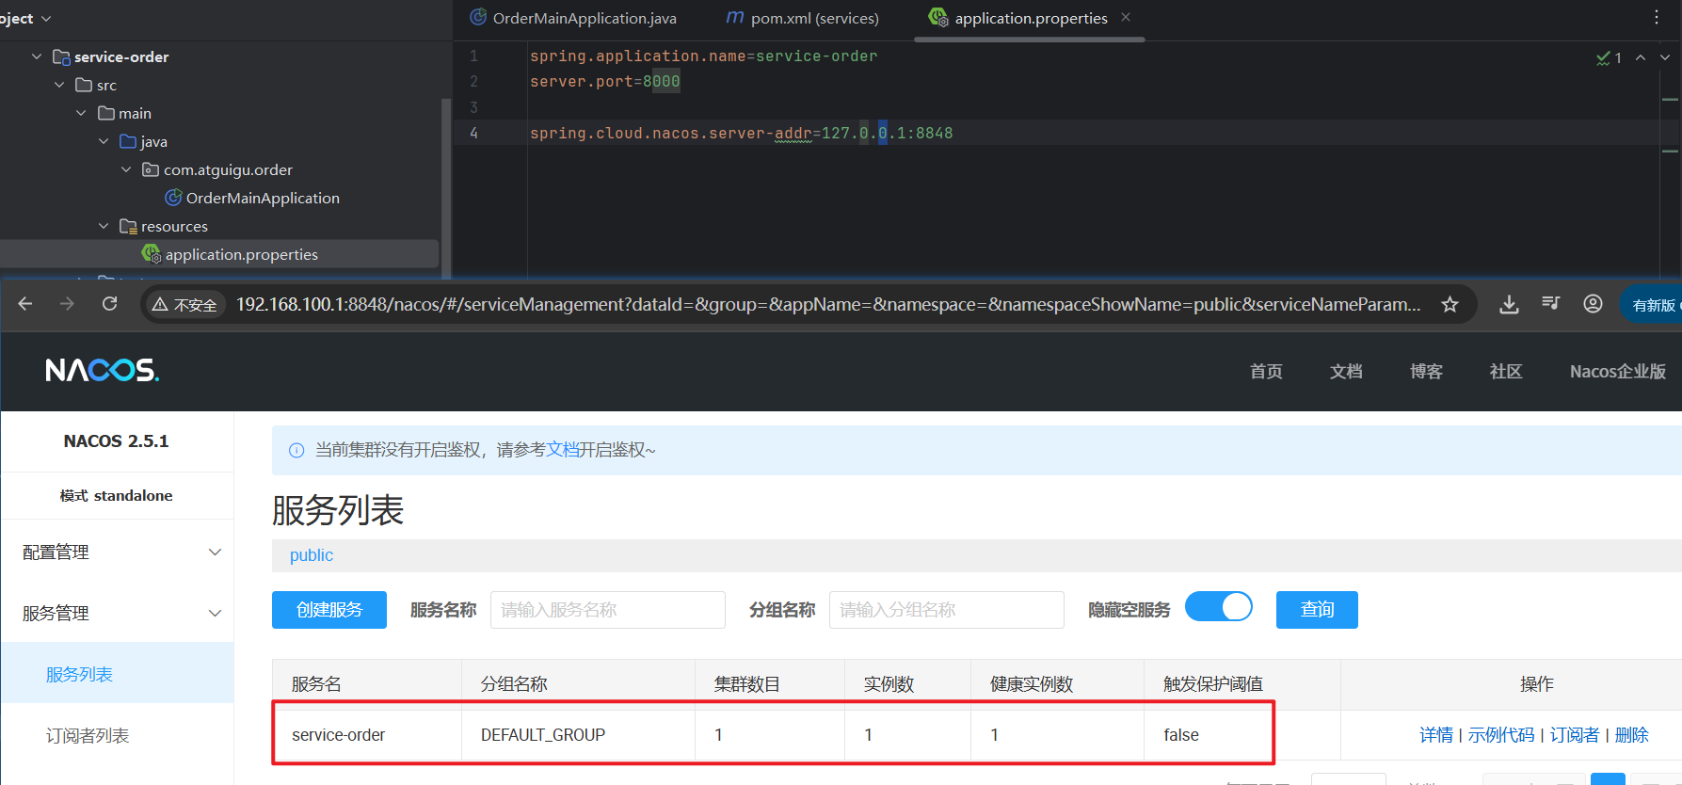Select application.properties in project tree

coord(230,254)
